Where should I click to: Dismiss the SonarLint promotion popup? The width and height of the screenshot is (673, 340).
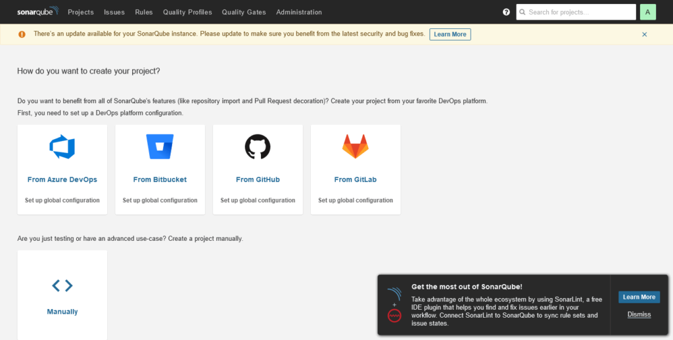[x=639, y=314]
